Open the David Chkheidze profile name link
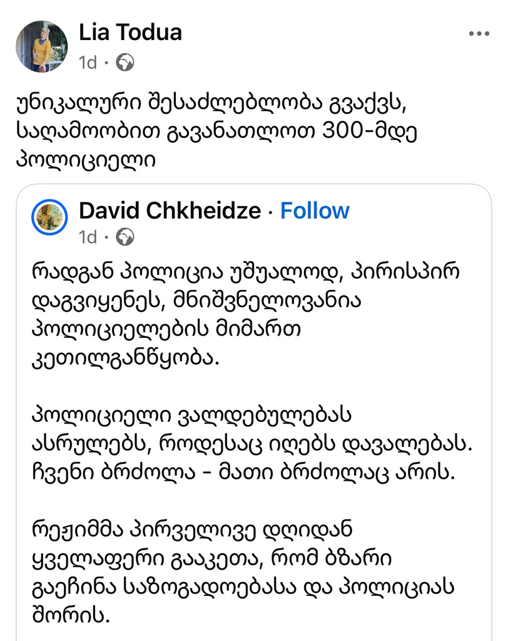Image resolution: width=508 pixels, height=641 pixels. (x=170, y=211)
